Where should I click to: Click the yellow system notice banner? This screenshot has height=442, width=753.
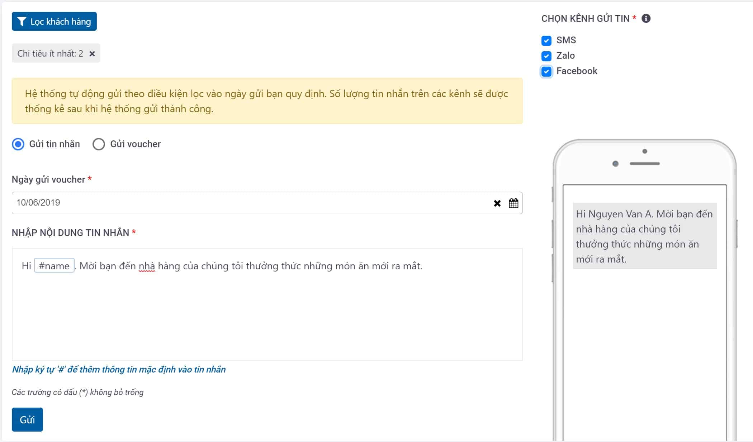click(x=267, y=101)
